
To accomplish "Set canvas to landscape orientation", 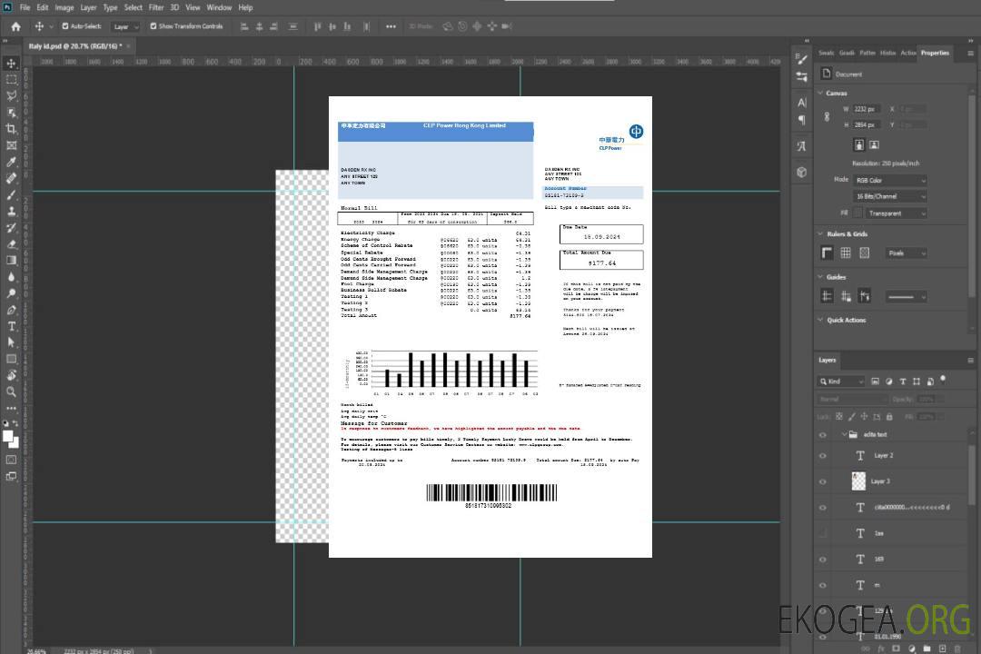I will coord(874,144).
